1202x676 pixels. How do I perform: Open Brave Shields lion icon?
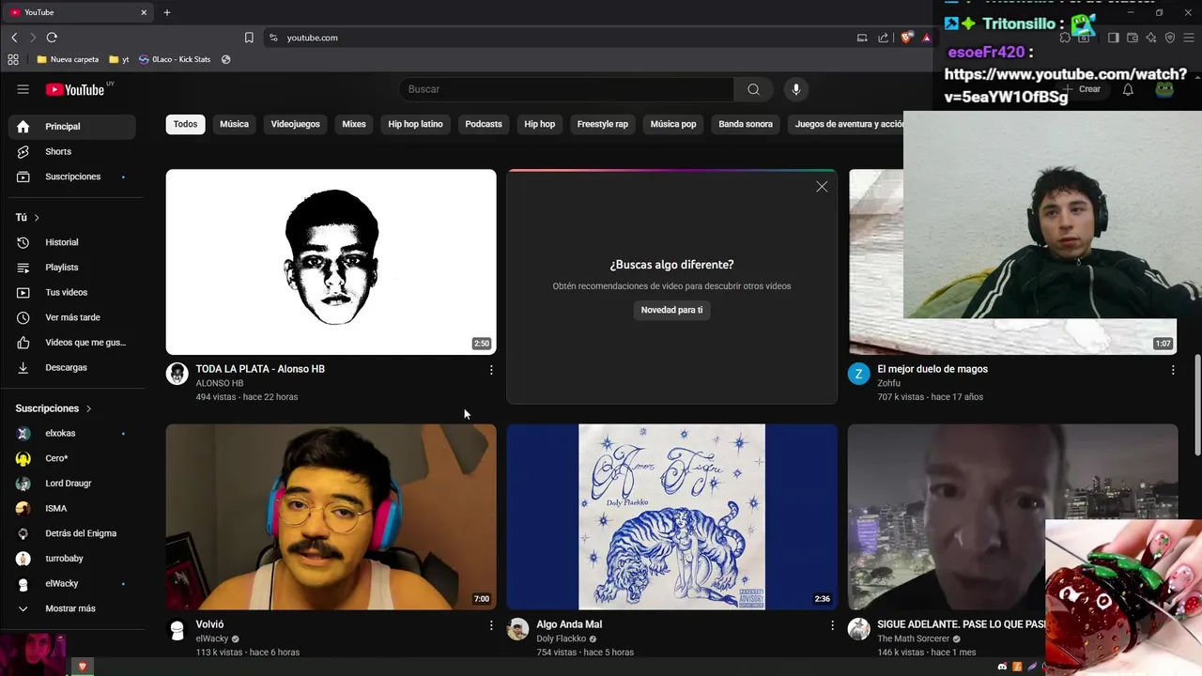point(906,38)
